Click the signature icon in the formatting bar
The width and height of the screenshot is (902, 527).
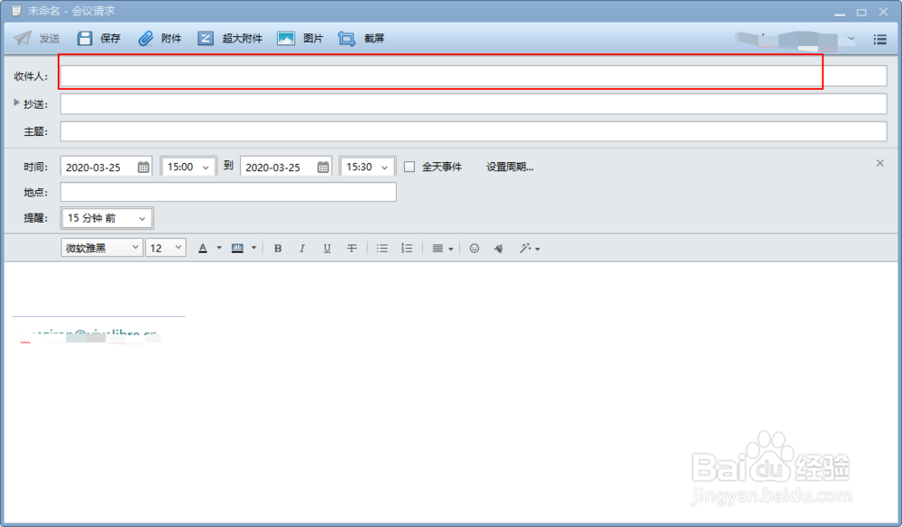(498, 248)
